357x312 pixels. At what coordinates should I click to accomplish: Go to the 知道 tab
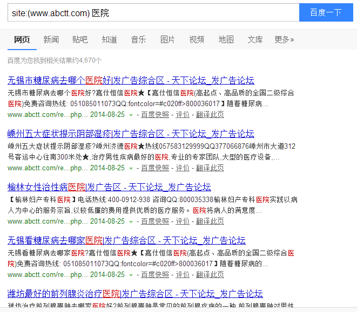pos(109,39)
